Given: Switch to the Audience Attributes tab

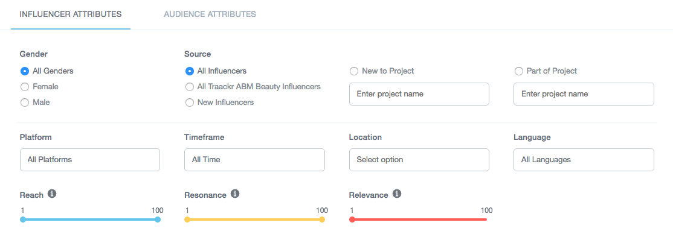Looking at the screenshot, I should click(x=210, y=14).
